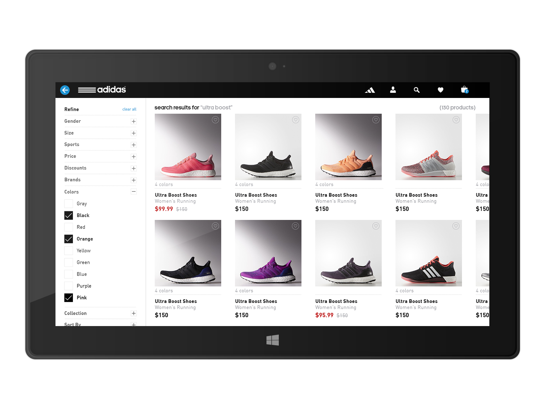This screenshot has height=411, width=548.
Task: Uncheck the Orange color filter
Action: point(68,239)
